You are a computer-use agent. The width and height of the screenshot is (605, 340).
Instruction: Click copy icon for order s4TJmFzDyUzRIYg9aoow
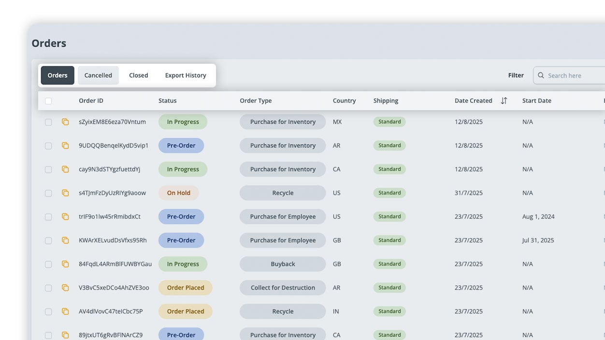coord(65,193)
